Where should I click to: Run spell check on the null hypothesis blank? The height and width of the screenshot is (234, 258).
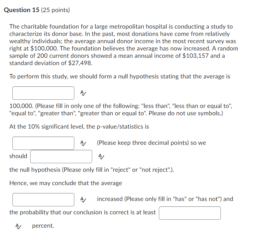pos(83,93)
